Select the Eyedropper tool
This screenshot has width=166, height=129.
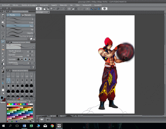(3, 37)
